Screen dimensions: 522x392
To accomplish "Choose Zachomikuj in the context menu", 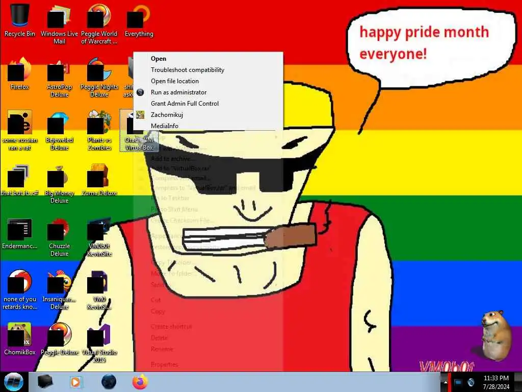I will [208, 115].
